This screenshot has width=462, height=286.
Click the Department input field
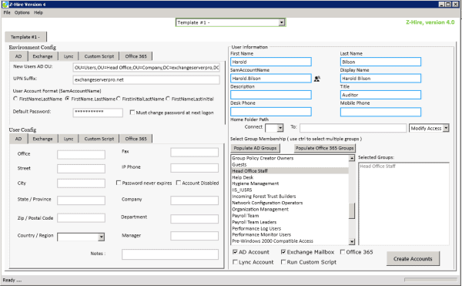pos(195,219)
